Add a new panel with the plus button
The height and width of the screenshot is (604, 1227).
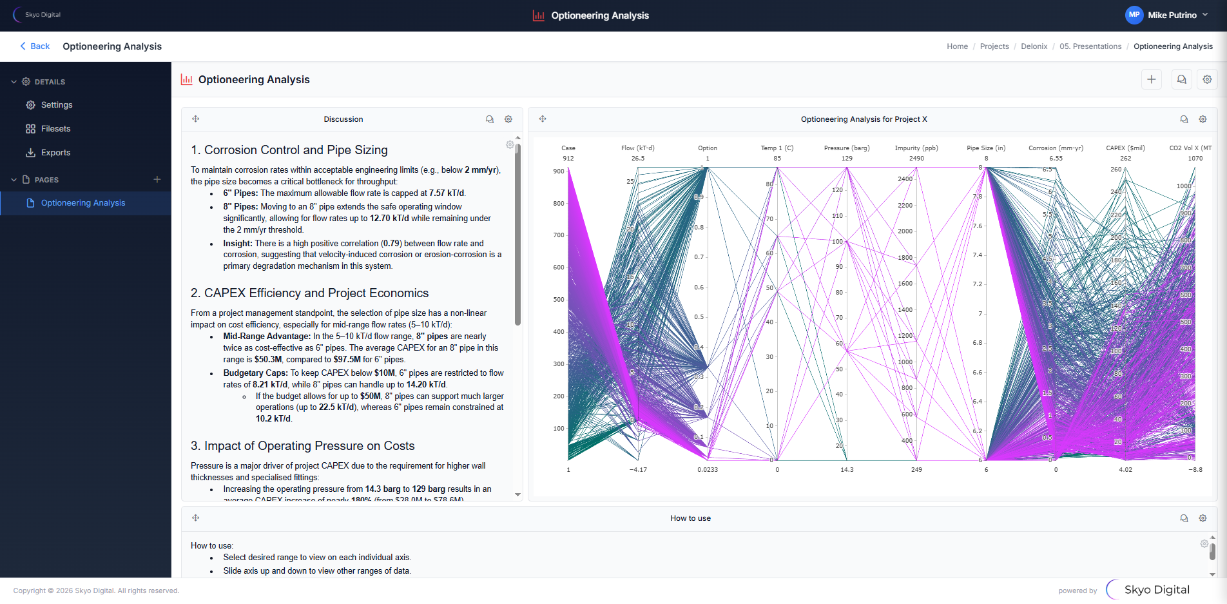tap(1152, 79)
